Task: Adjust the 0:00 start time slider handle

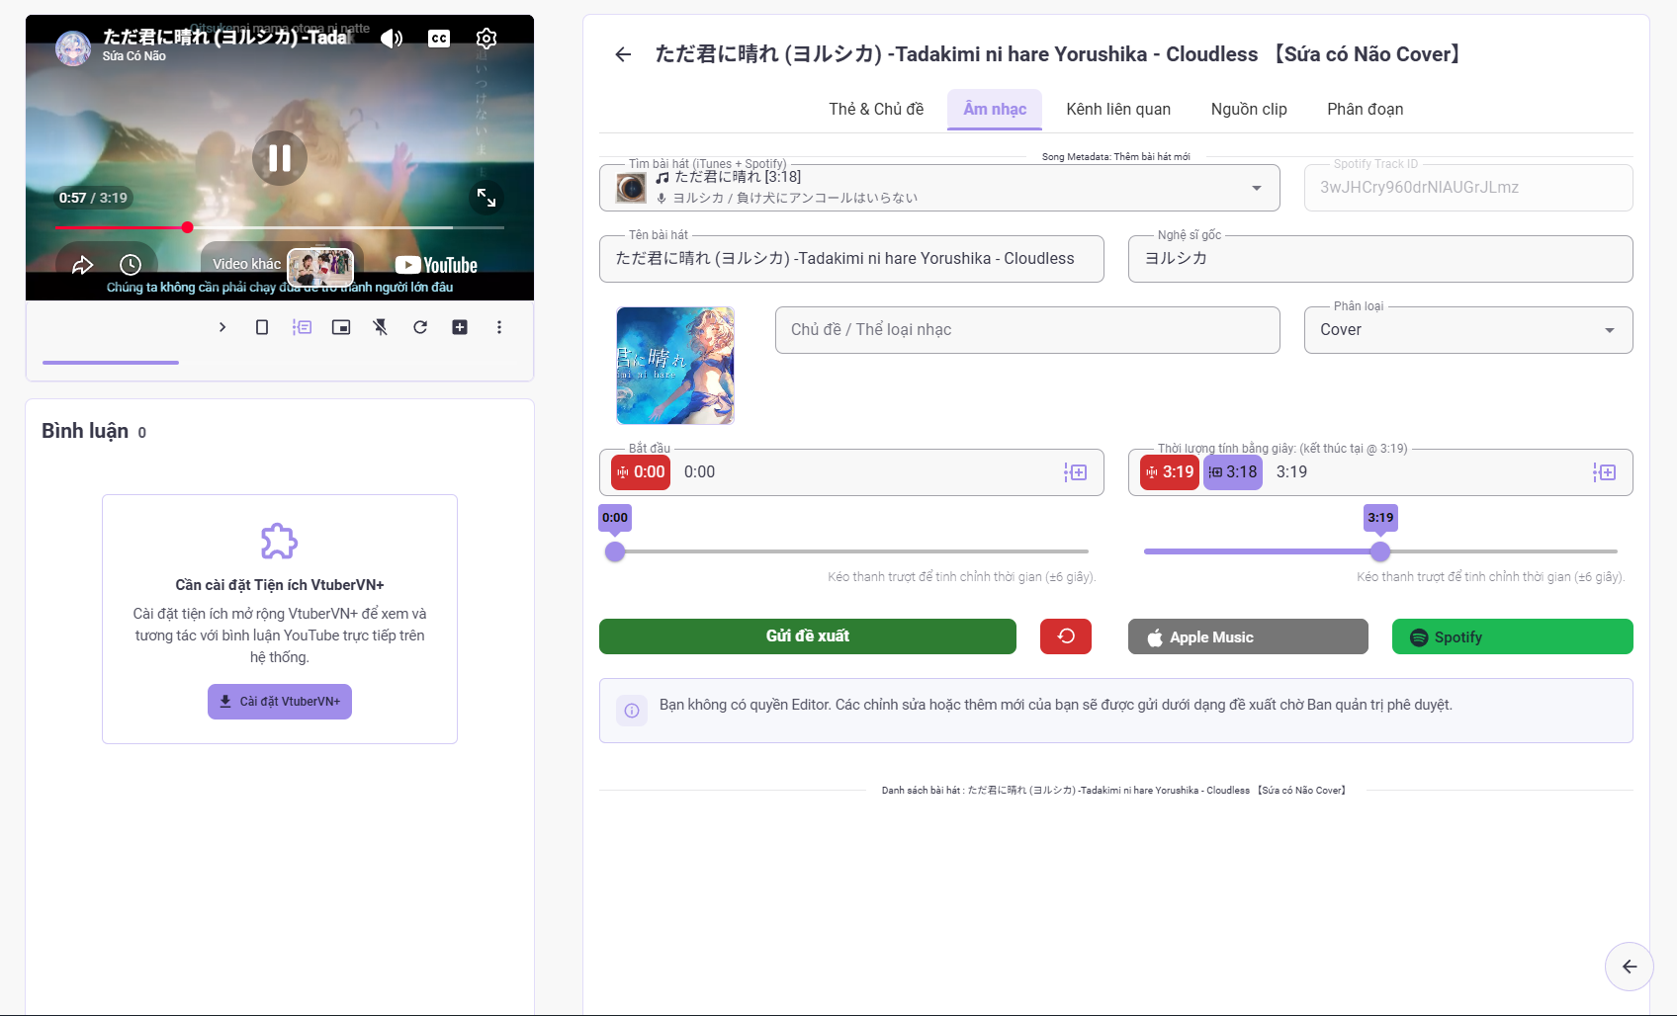Action: click(x=615, y=551)
